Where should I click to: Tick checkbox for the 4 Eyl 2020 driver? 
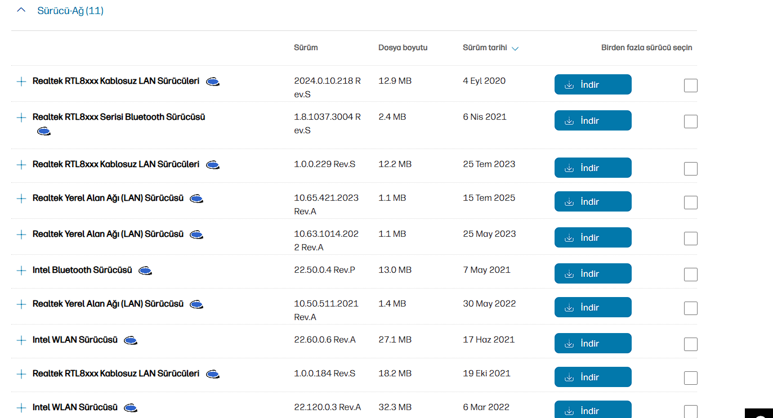point(691,86)
